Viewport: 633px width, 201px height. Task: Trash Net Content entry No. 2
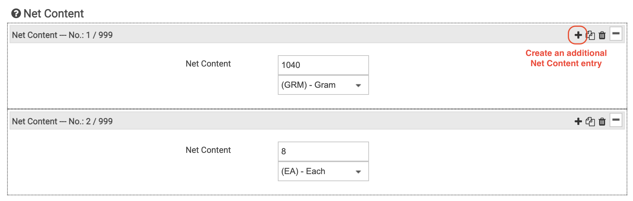tap(602, 121)
